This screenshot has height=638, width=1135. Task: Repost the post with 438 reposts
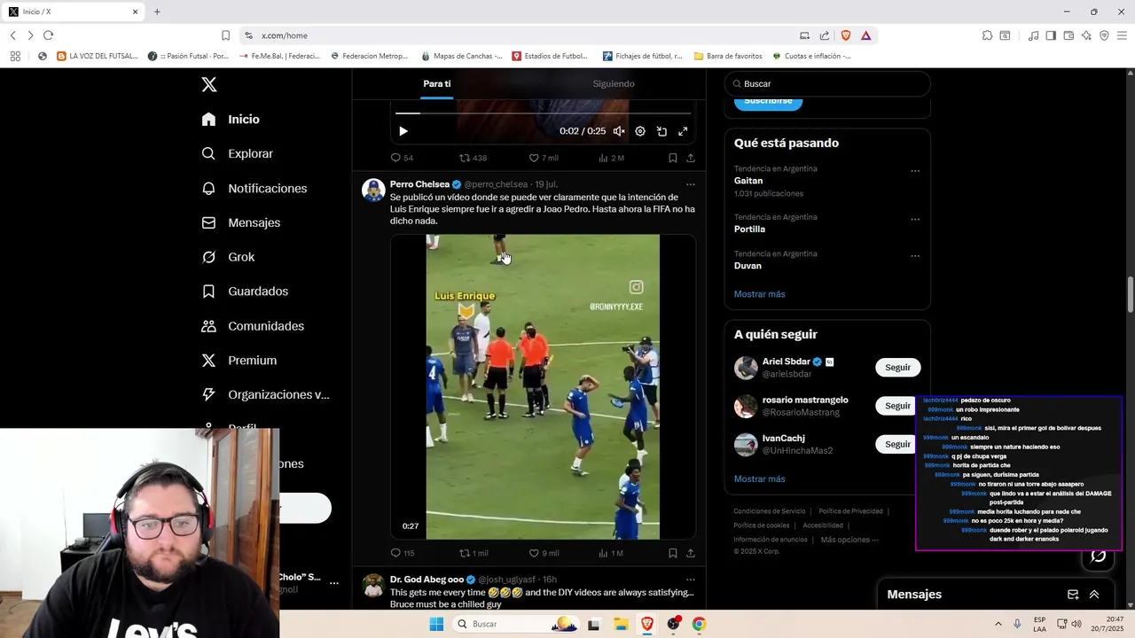(473, 158)
